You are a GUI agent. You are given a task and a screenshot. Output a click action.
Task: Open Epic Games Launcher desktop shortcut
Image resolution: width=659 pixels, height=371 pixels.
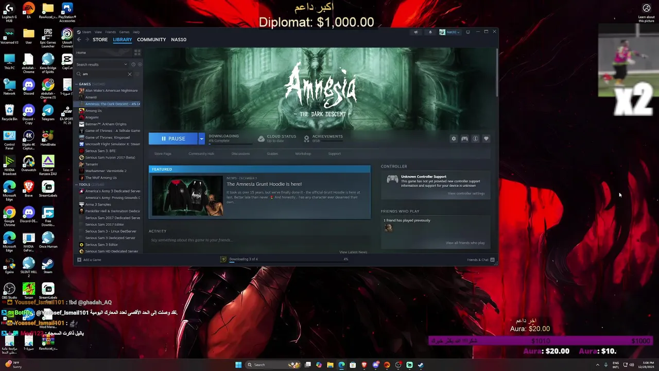[x=48, y=38]
